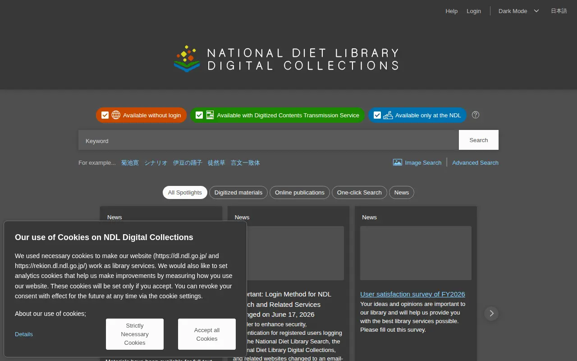
Task: Toggle the Available without login checkbox
Action: click(x=105, y=115)
